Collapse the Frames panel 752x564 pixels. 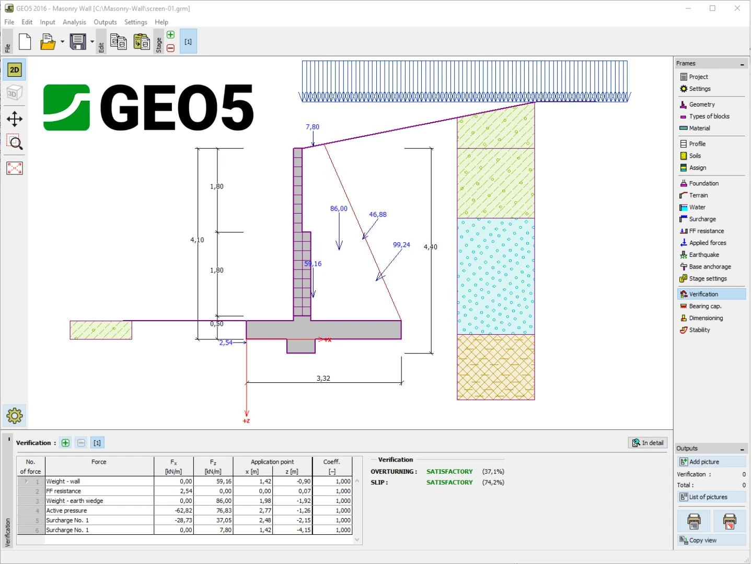[742, 64]
